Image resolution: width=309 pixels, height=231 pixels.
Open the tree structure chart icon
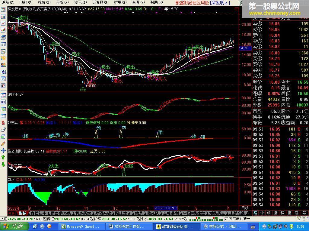[3, 51]
